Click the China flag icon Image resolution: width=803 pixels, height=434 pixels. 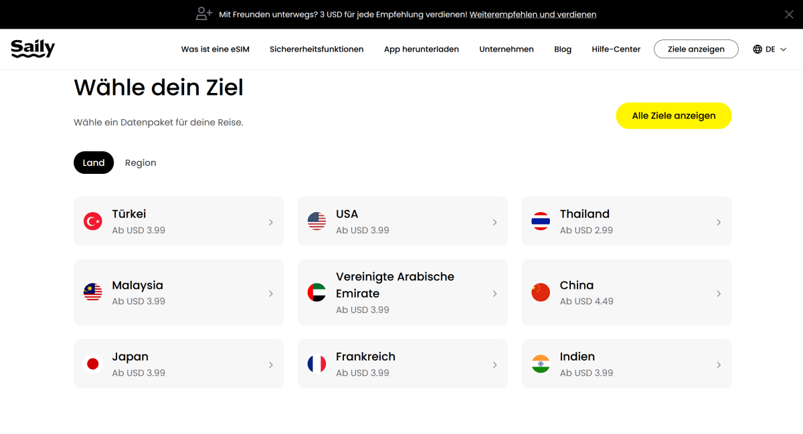[541, 293]
